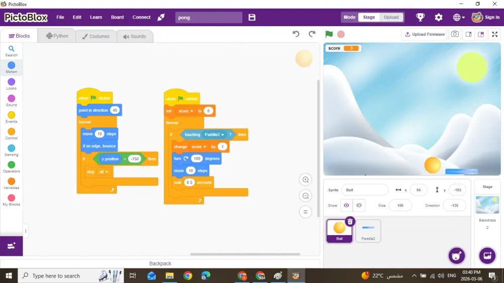Select the Variables block category
Viewport: 504px width, 283px height.
(11, 184)
